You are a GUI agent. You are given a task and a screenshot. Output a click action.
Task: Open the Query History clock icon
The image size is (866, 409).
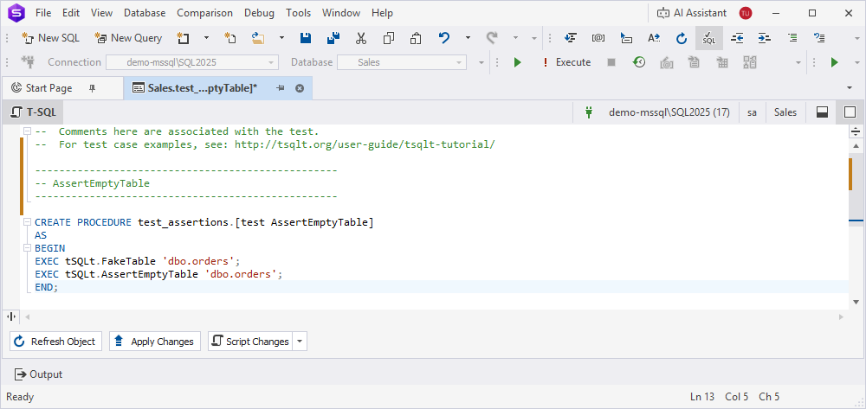click(x=639, y=62)
